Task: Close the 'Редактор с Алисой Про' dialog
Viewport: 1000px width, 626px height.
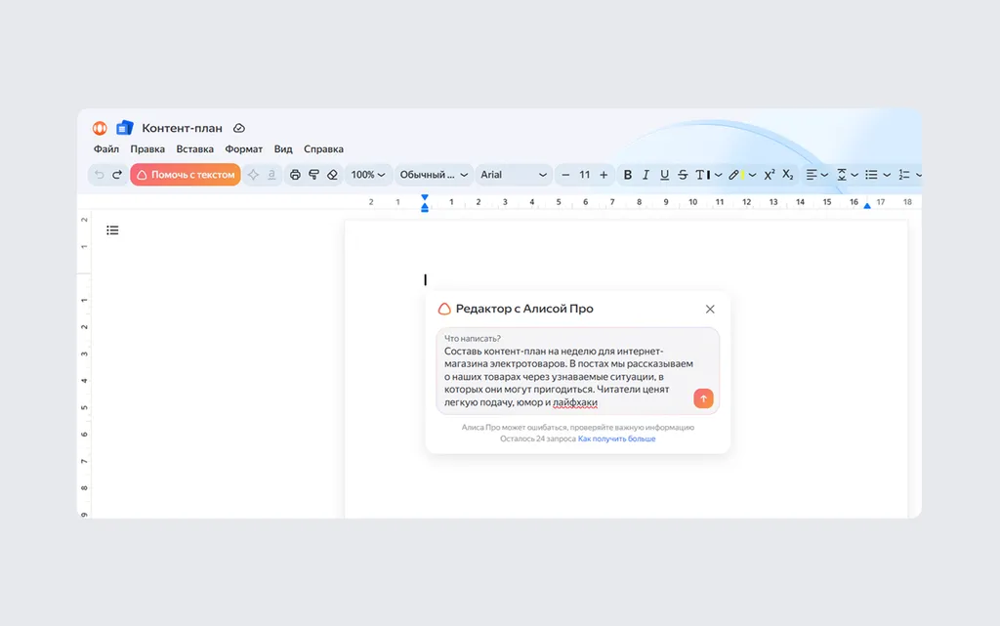Action: pos(710,310)
